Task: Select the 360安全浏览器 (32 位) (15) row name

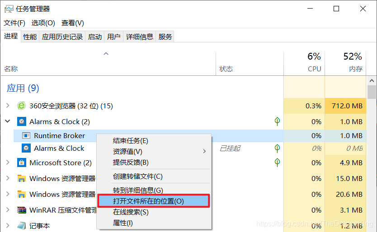Action: pos(71,106)
